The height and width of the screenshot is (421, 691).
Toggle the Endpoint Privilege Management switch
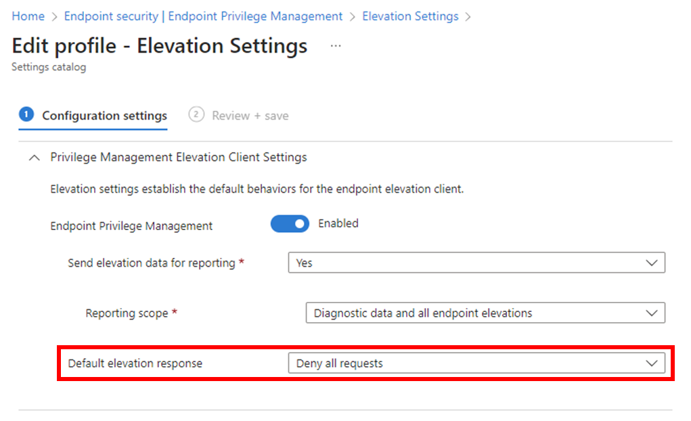point(290,224)
